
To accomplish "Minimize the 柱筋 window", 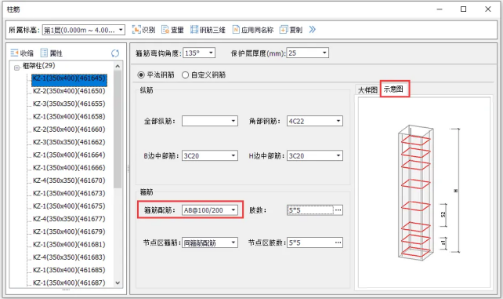I will click(x=440, y=9).
